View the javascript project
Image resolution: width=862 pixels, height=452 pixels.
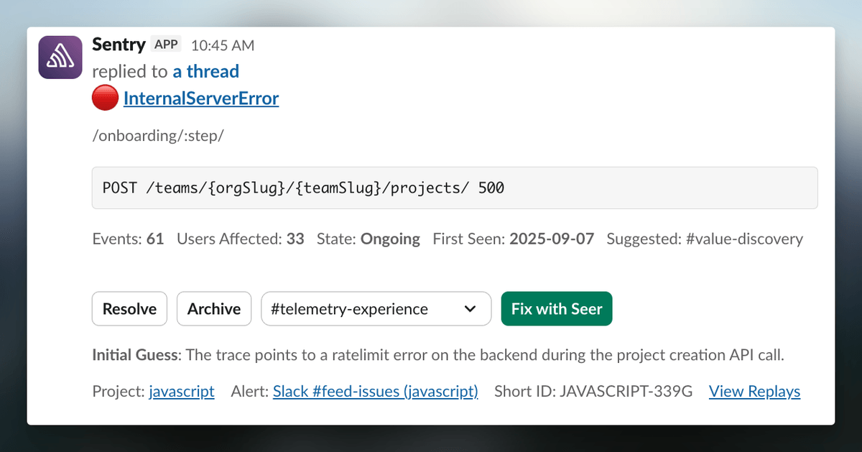(x=181, y=391)
